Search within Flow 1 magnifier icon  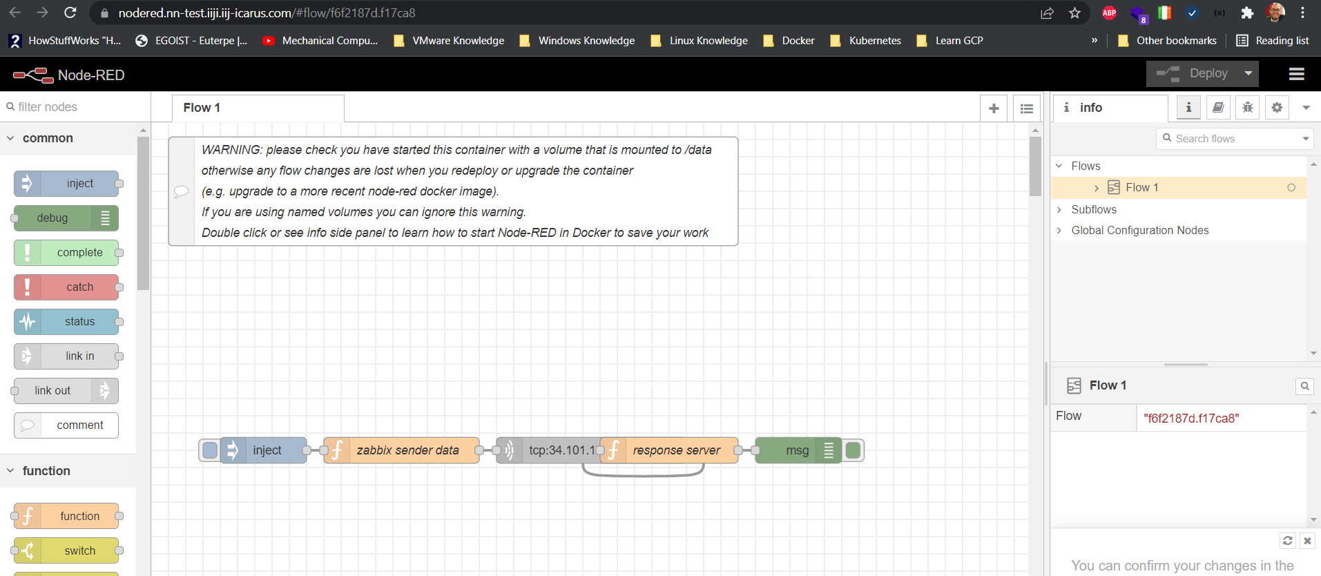click(1304, 386)
